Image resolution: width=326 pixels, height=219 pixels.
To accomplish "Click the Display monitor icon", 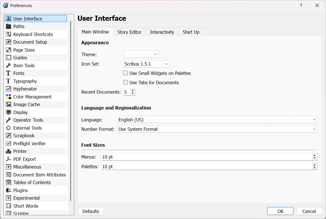I will [x=8, y=112].
